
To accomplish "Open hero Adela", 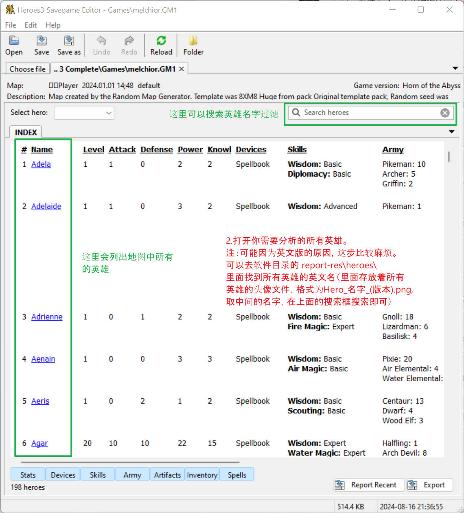I will coord(41,164).
